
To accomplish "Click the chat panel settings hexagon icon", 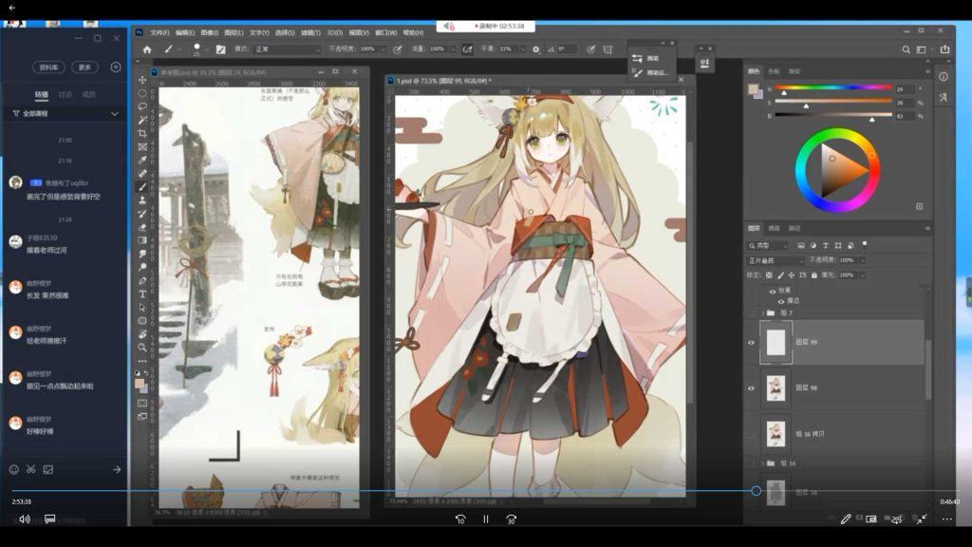I will click(115, 67).
